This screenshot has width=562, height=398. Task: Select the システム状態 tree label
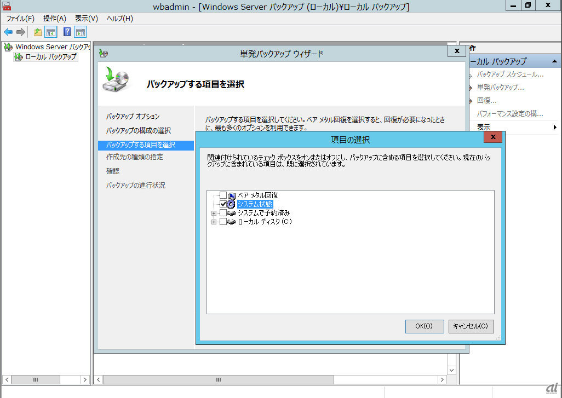coord(255,204)
